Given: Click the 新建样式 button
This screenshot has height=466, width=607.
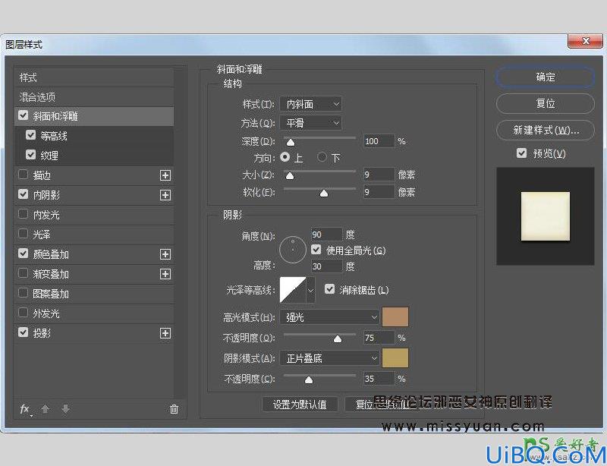Looking at the screenshot, I should (x=546, y=130).
